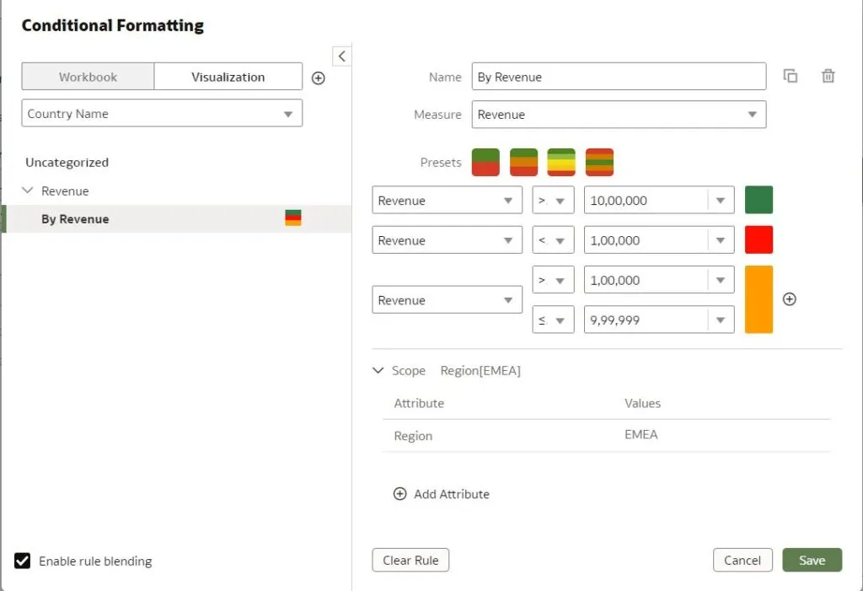
Task: Select the two-color green-red preset
Action: click(485, 162)
